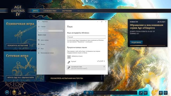The image size is (171, 96).
Task: Click the settings window vertical scrollbar
Action: pyautogui.click(x=108, y=51)
